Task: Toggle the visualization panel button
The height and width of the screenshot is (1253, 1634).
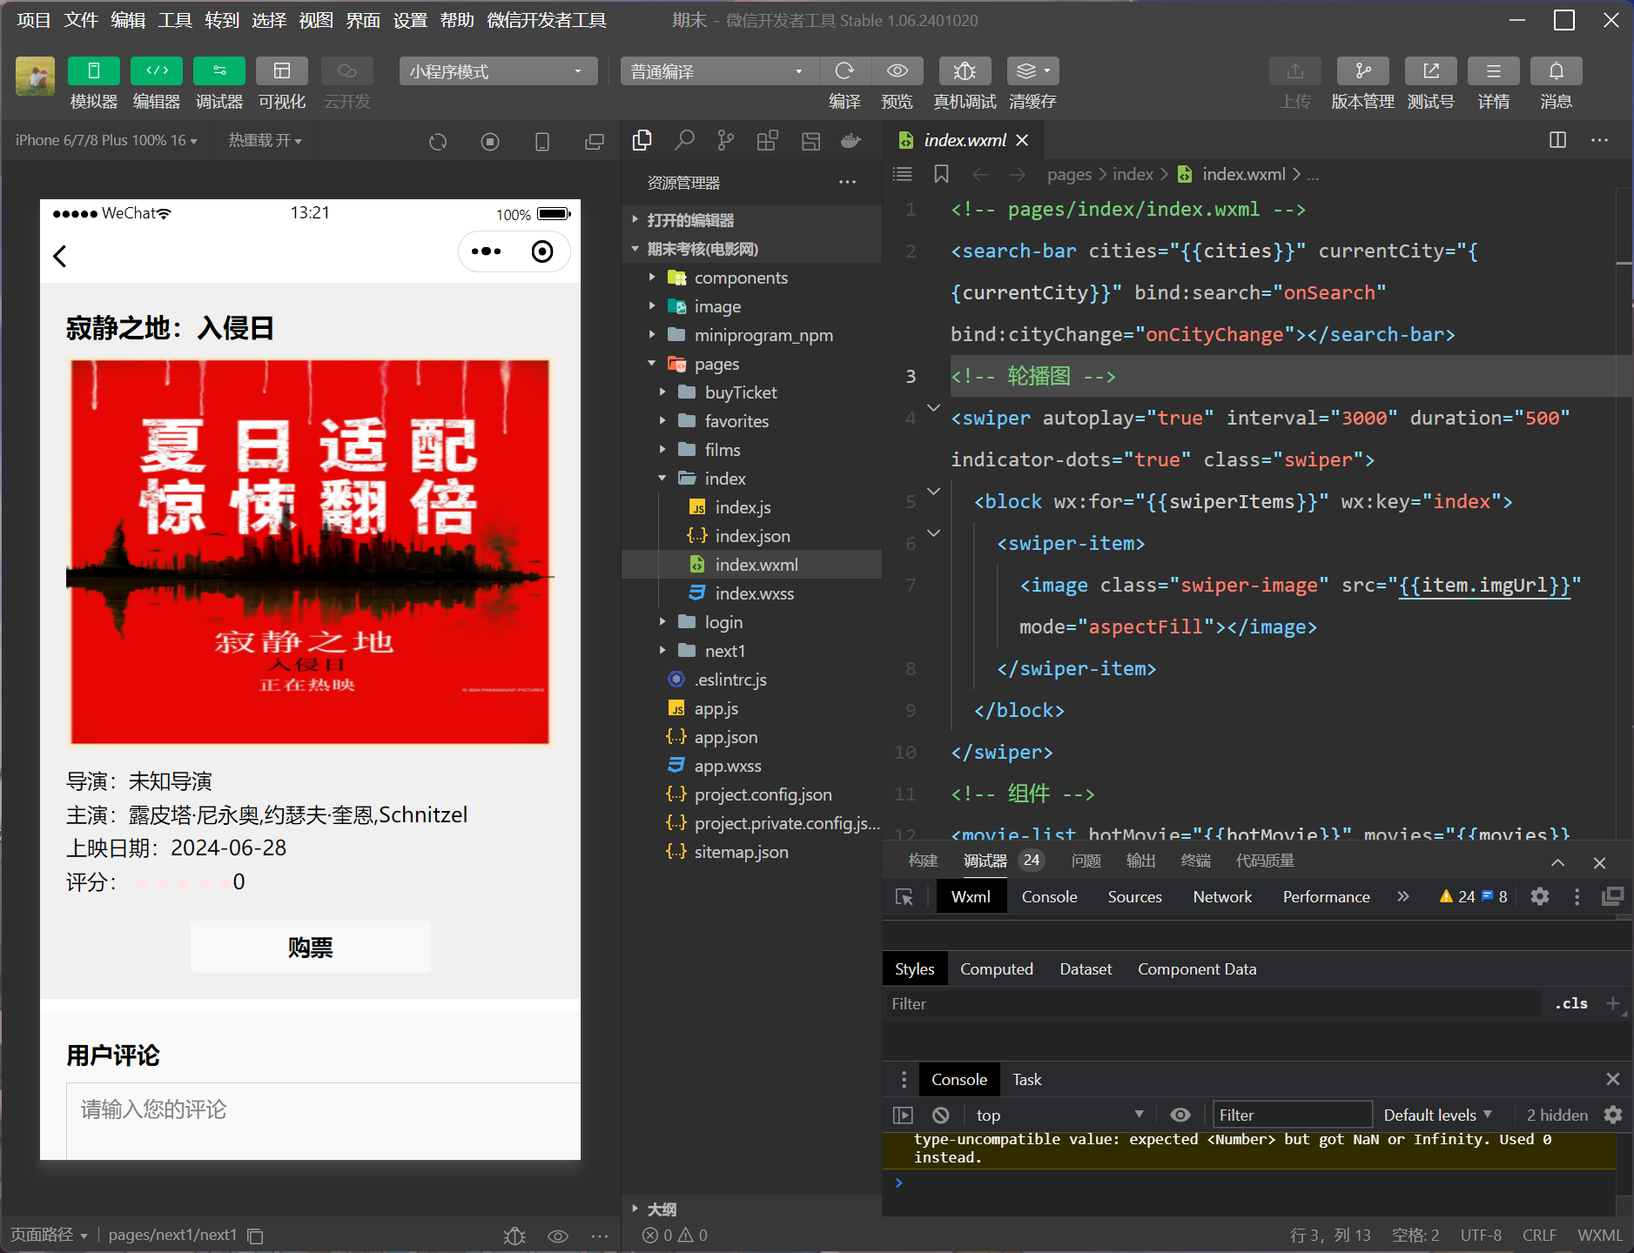Action: click(x=282, y=70)
